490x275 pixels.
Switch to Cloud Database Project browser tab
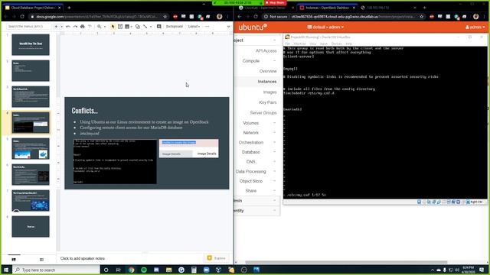click(x=33, y=8)
